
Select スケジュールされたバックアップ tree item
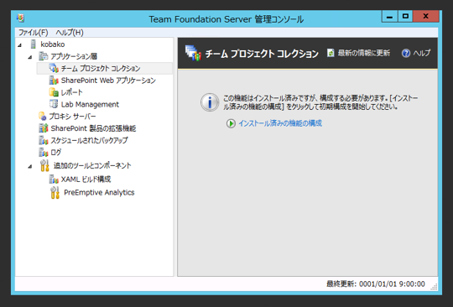pos(89,140)
